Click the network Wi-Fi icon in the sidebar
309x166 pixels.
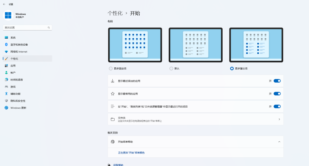(6, 52)
